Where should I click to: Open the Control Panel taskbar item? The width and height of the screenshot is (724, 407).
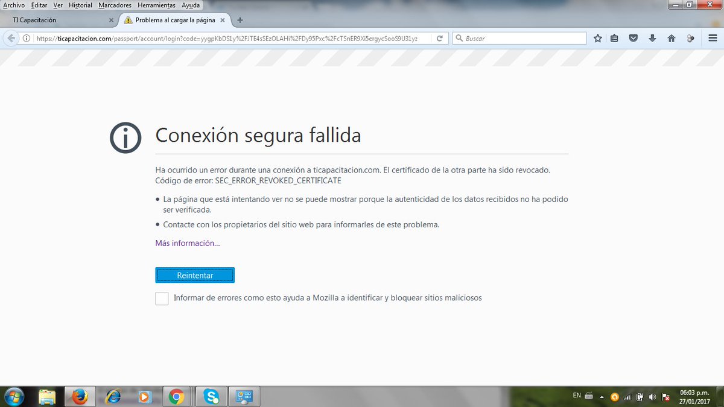(x=245, y=397)
